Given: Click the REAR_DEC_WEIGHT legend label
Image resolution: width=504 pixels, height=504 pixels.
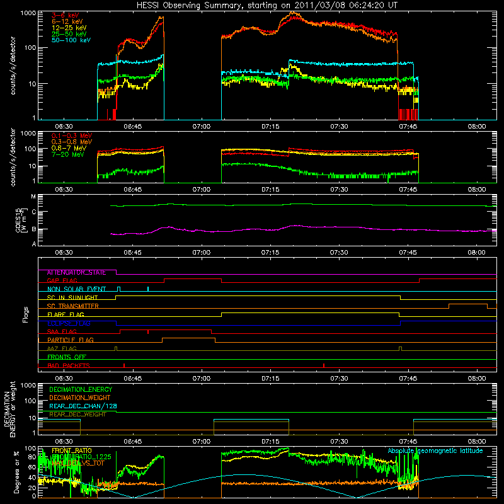Looking at the screenshot, I should coord(77,415).
